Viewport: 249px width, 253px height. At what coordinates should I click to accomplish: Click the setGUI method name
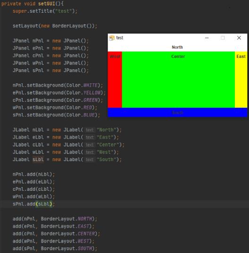click(x=47, y=4)
